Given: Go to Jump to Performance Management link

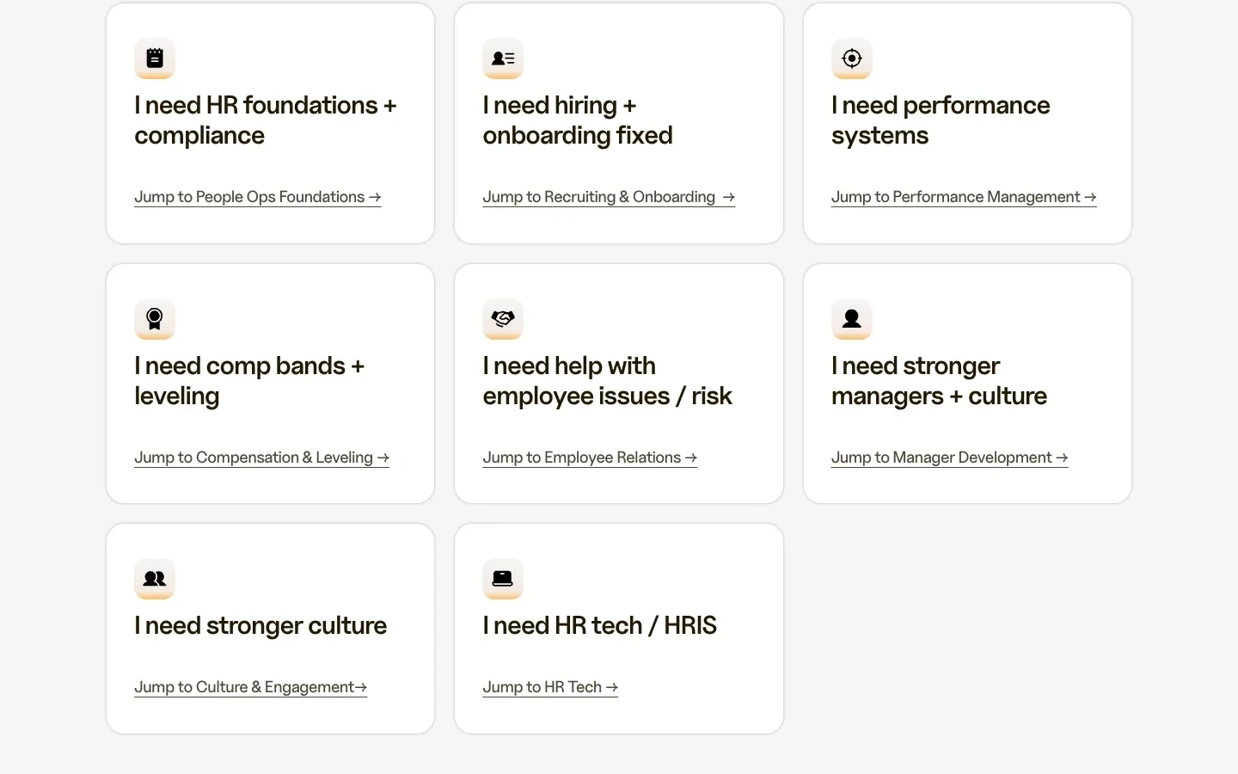Looking at the screenshot, I should 964,197.
